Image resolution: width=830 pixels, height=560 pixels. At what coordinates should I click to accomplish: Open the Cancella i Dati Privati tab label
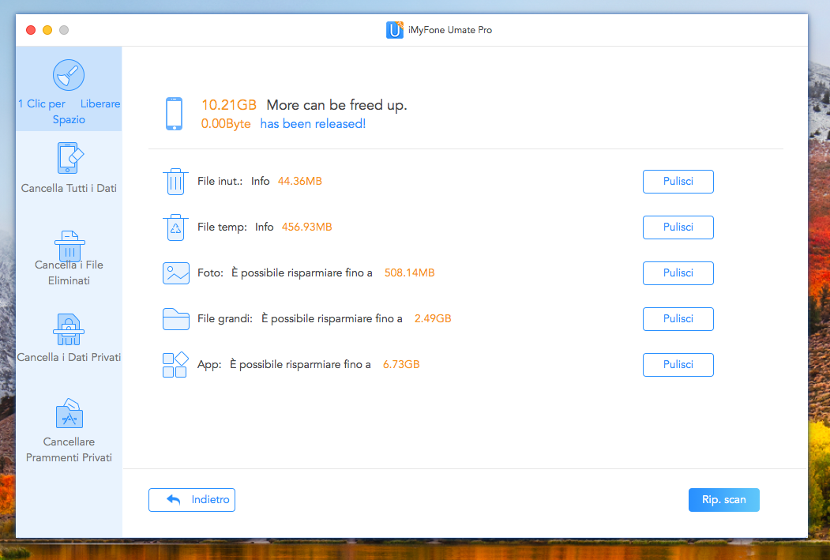pyautogui.click(x=69, y=357)
